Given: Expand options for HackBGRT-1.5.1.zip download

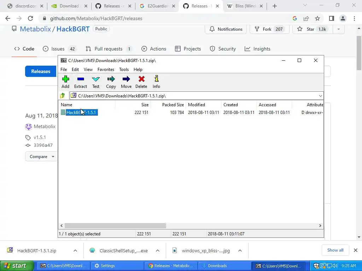Looking at the screenshot, I should pos(75,251).
